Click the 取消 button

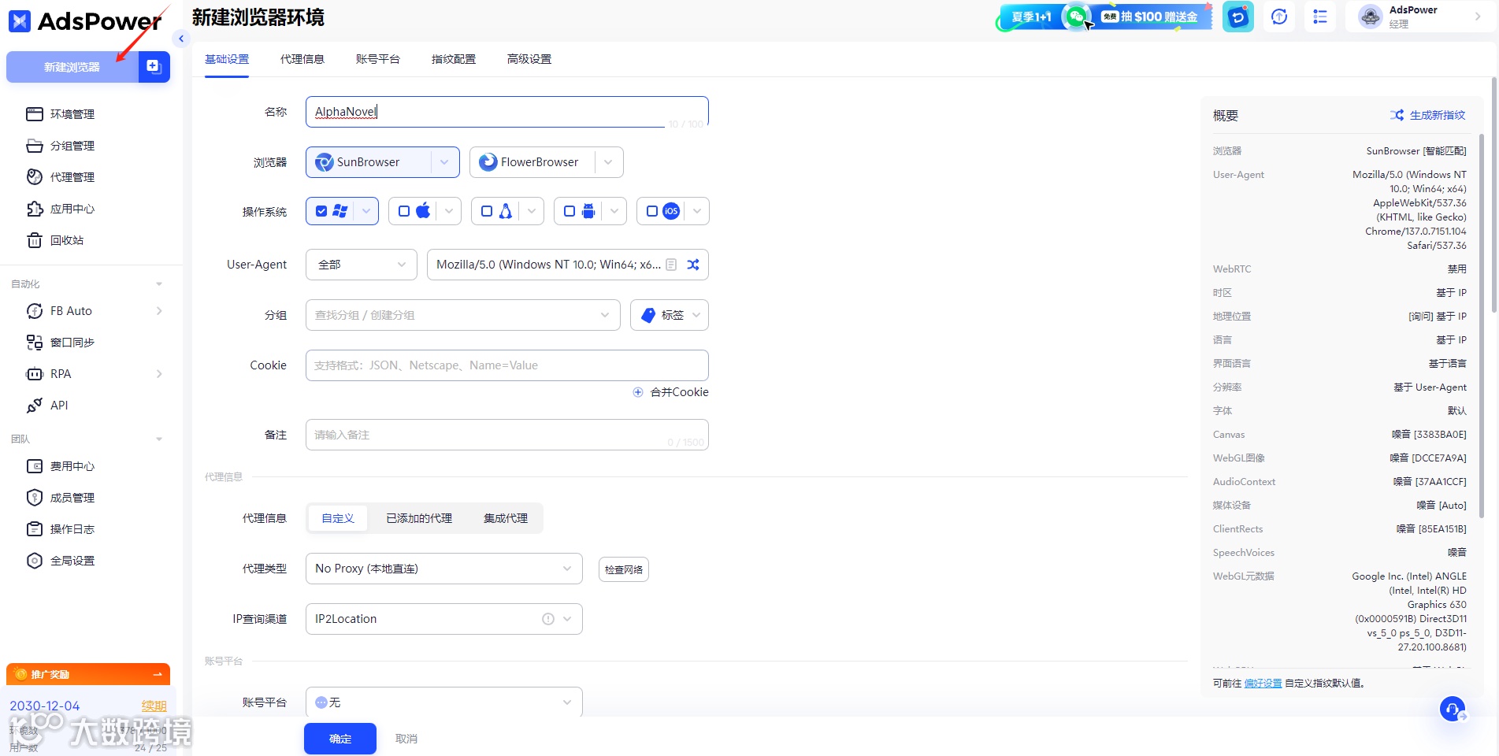click(x=406, y=739)
